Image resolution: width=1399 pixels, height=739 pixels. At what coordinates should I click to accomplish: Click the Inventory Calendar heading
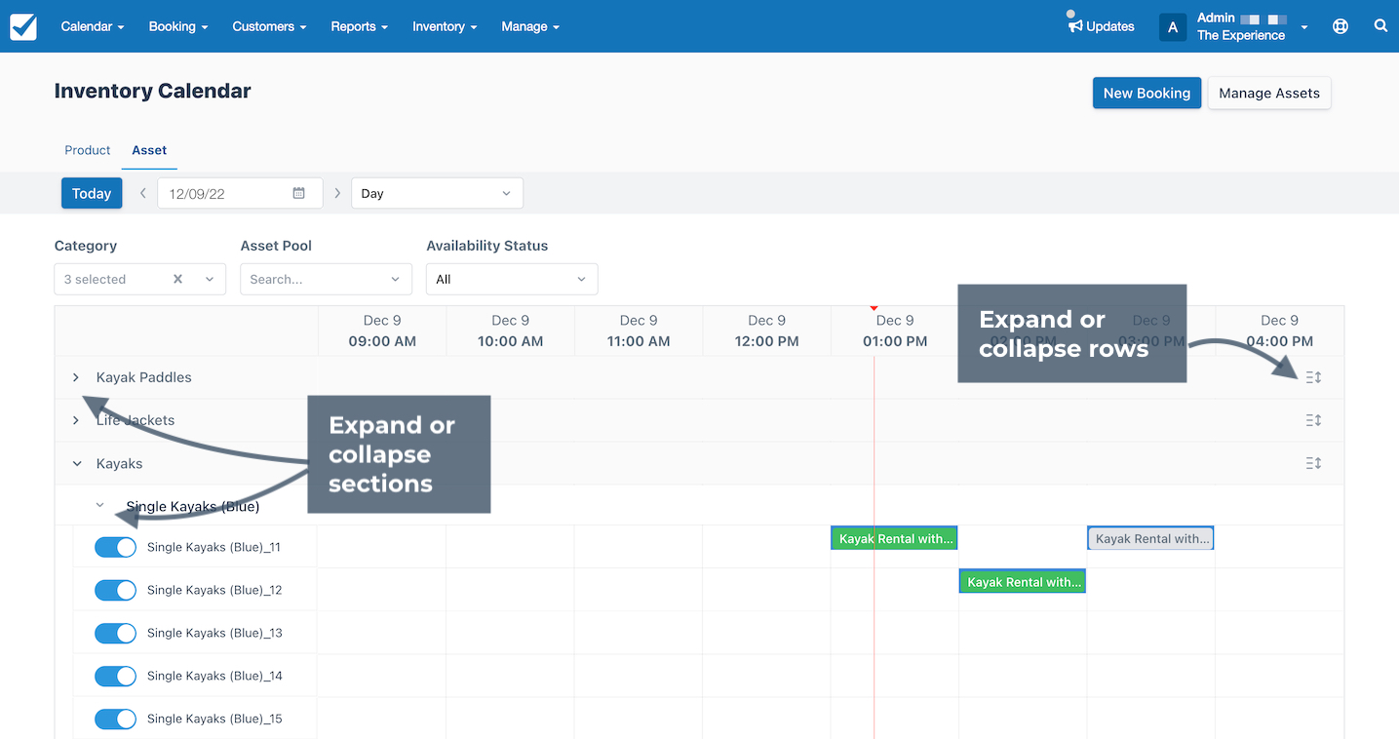(153, 91)
